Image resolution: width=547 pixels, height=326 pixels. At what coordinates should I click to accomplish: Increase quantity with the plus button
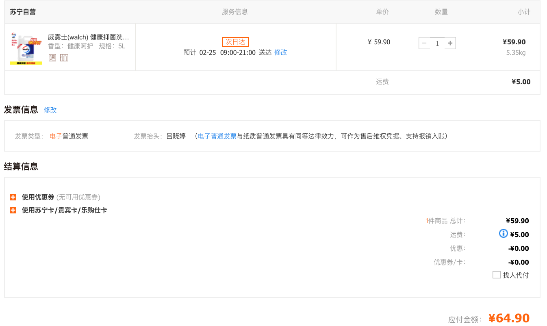point(450,43)
